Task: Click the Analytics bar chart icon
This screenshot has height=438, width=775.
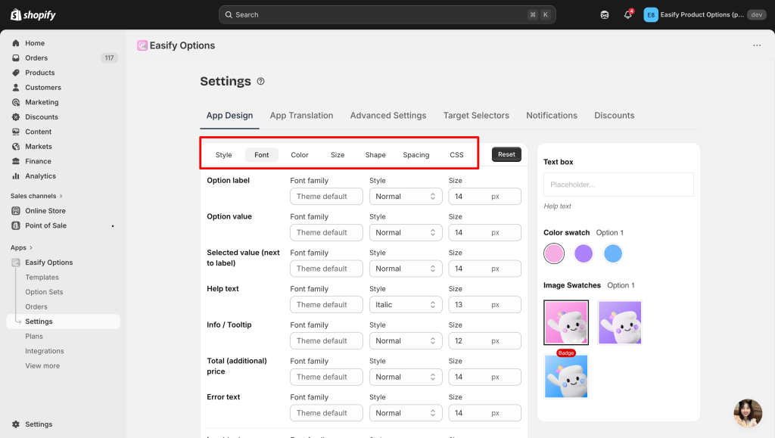Action: (16, 176)
